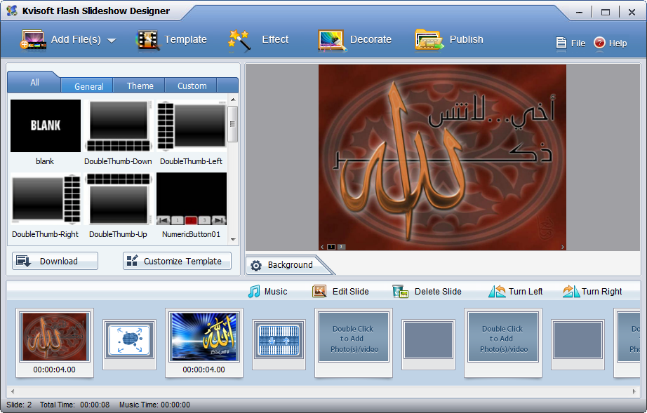
Task: Select the BLANK template thumbnail
Action: (46, 126)
